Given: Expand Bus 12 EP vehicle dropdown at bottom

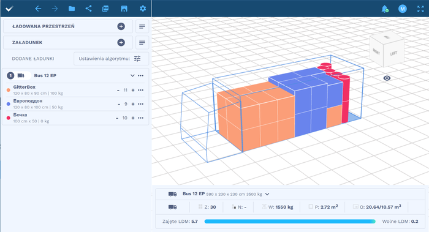Looking at the screenshot, I should [267, 194].
